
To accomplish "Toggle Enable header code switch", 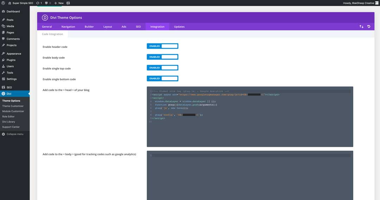I will [x=162, y=46].
